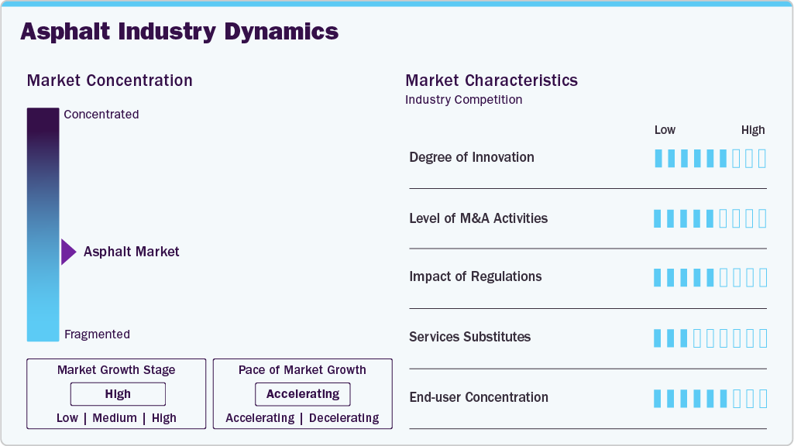Click the Market Characteristics heading

click(491, 81)
